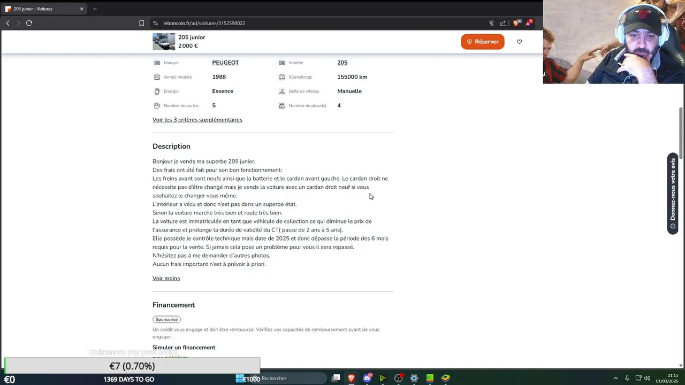Click the Nombre de place(s) seat icon
This screenshot has height=385, width=685.
tap(282, 106)
